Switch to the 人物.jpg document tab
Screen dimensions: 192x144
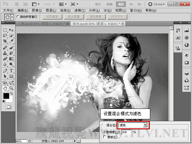click(x=43, y=24)
